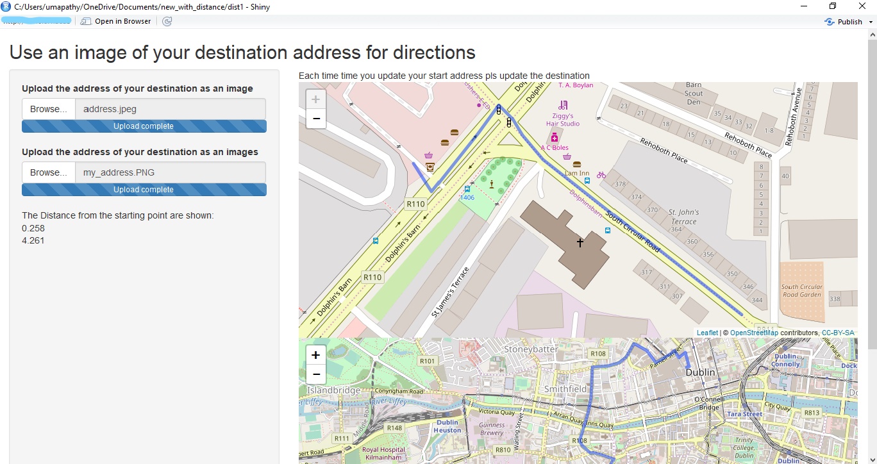Open the Leaflet attribution link
The width and height of the screenshot is (877, 464).
(x=707, y=333)
